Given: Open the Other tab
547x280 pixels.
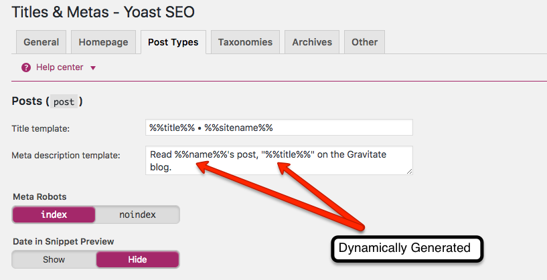Looking at the screenshot, I should [x=364, y=42].
